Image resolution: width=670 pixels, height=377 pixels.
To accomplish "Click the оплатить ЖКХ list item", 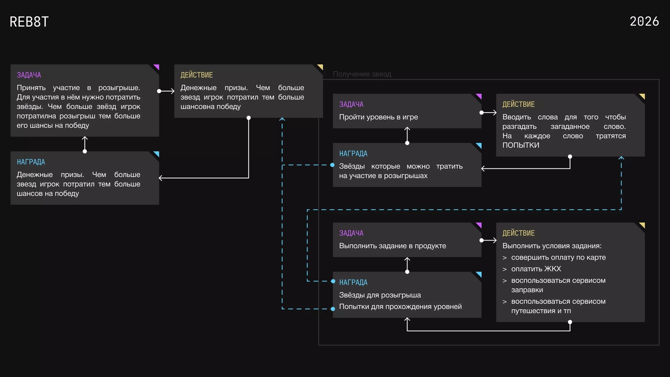I will (536, 269).
